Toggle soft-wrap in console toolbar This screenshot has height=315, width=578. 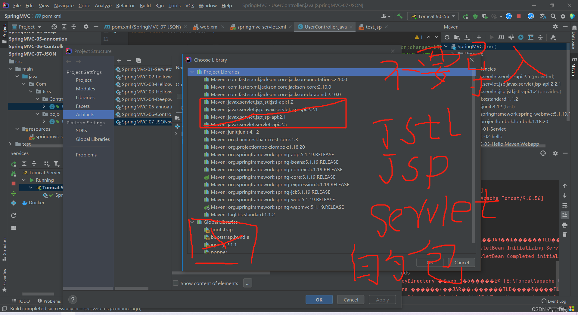(565, 206)
